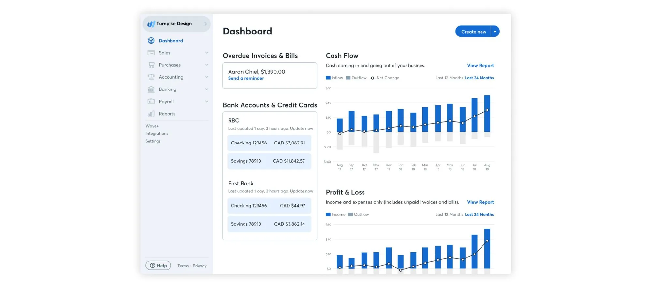Open the Create new dropdown arrow
The image size is (652, 288).
[x=495, y=32]
